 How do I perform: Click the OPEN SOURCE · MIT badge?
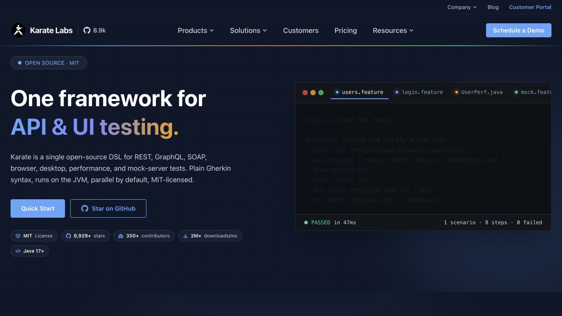(x=49, y=63)
